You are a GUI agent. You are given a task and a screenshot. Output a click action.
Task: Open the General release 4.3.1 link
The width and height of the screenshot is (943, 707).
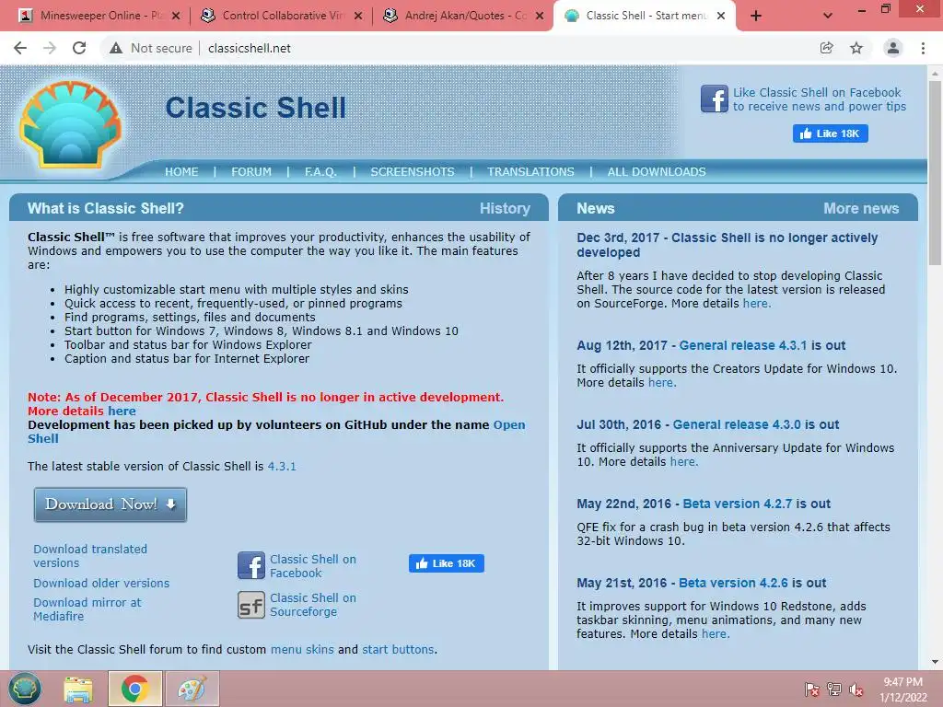pyautogui.click(x=743, y=346)
